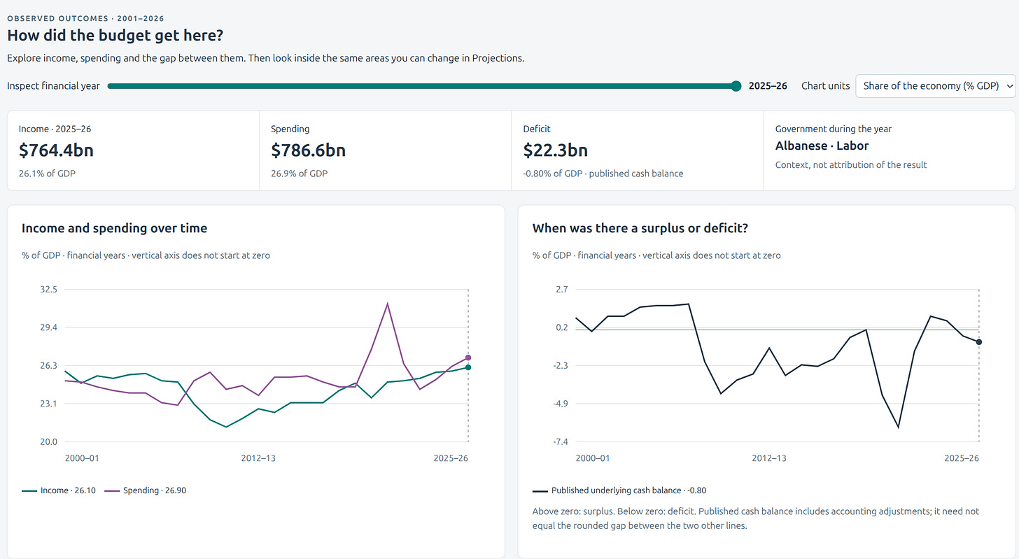Click the 'Above zero: surplus. Below zero: deficit' note
The height and width of the screenshot is (559, 1019).
pyautogui.click(x=756, y=519)
